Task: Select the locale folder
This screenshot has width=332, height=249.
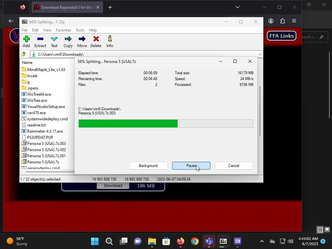Action: pyautogui.click(x=30, y=76)
